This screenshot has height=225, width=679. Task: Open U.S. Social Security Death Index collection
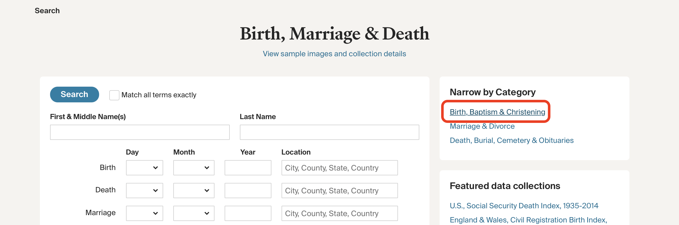(x=524, y=205)
